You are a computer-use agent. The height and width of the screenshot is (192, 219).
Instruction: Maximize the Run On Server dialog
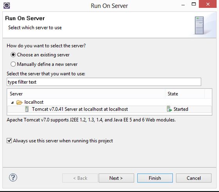[194, 4]
